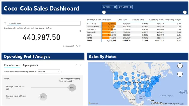Viewport: 189px width, 106px height.
Task: Sort by Operating Margin column header
Action: pos(173,20)
